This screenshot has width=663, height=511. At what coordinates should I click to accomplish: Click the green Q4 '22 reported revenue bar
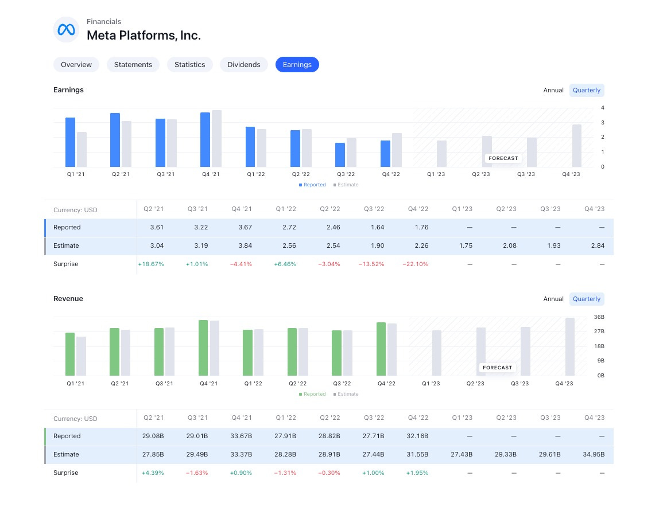click(381, 349)
